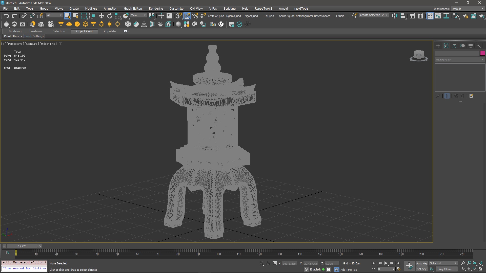Expand the ribbon minimize options arrow
486x273 pixels.
[x=129, y=31]
